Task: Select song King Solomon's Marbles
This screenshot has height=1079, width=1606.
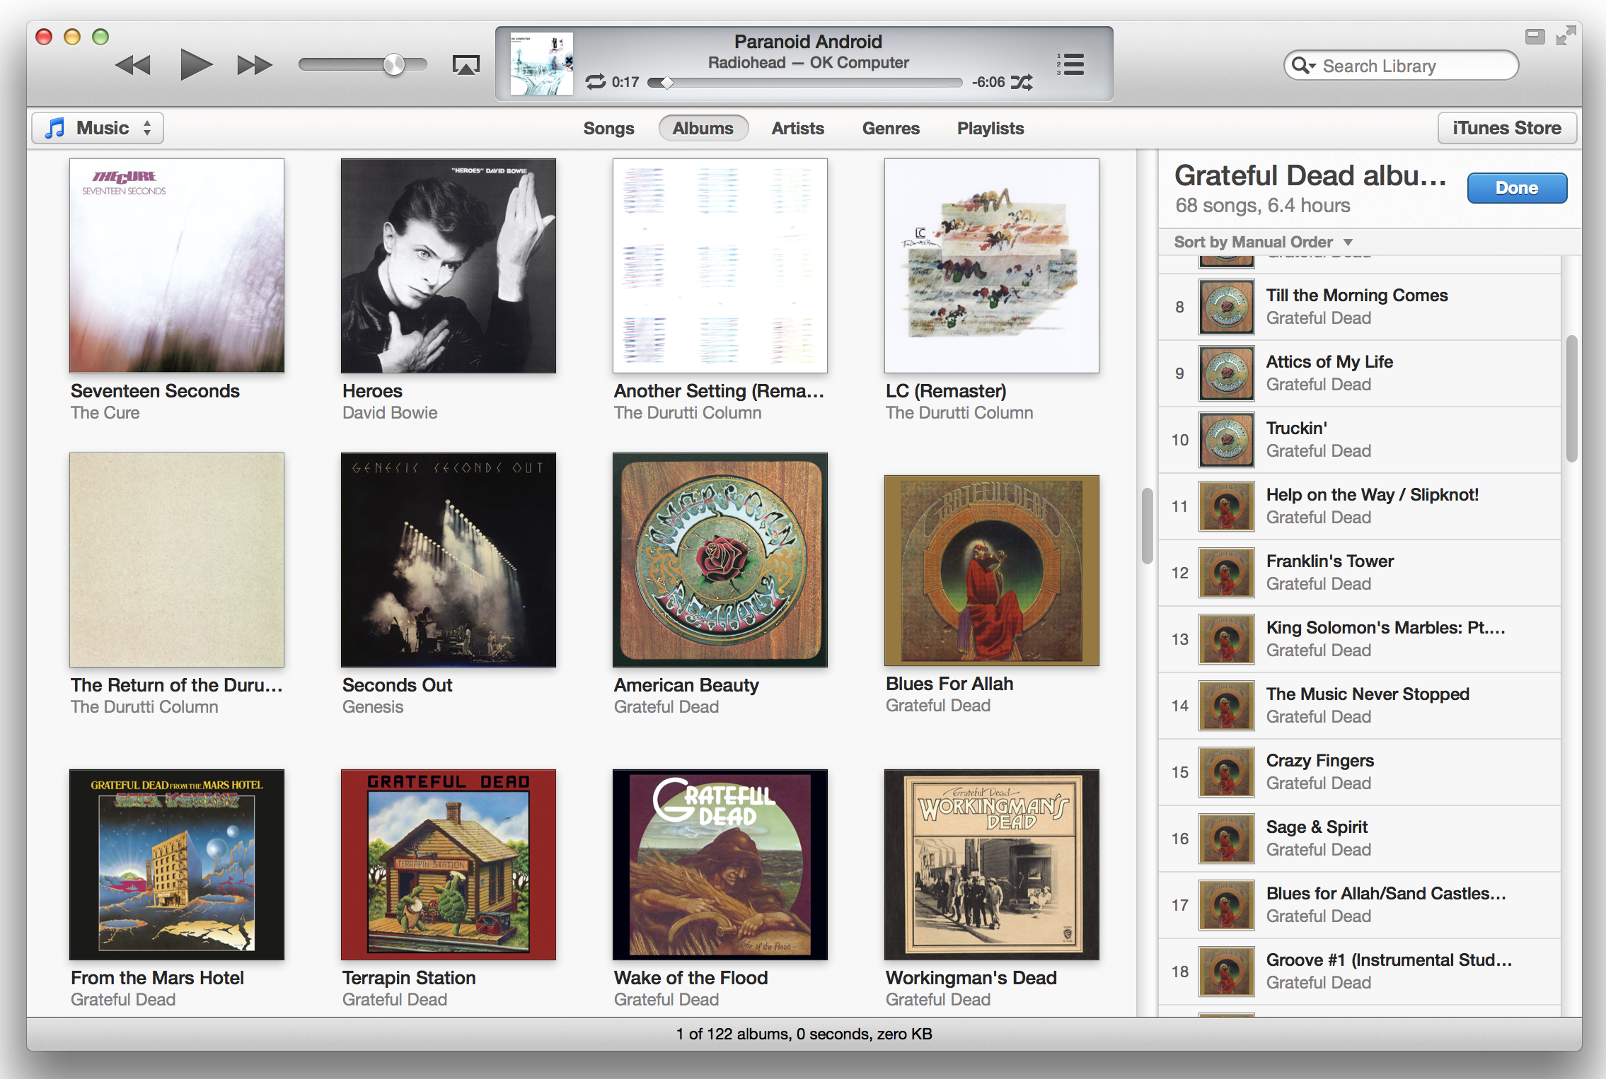Action: 1360,639
